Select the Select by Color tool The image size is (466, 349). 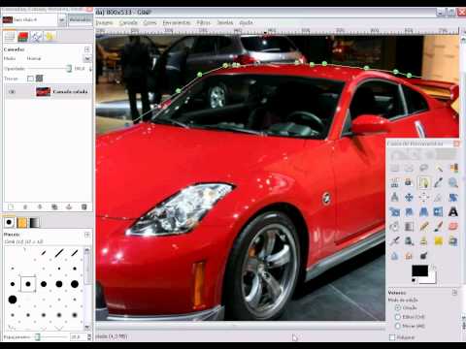click(x=453, y=168)
